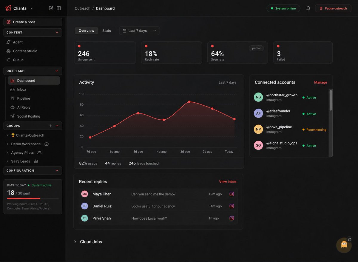Click chart icon beside SaaS Leads
The width and height of the screenshot is (358, 262).
pyautogui.click(x=36, y=161)
